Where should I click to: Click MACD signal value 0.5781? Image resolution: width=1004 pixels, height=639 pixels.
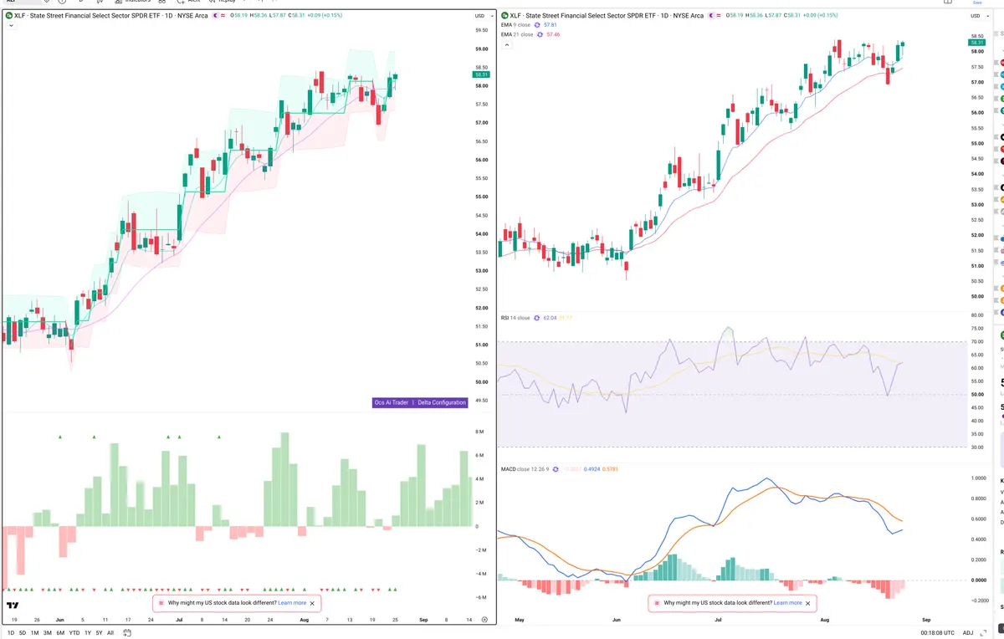pyautogui.click(x=611, y=469)
